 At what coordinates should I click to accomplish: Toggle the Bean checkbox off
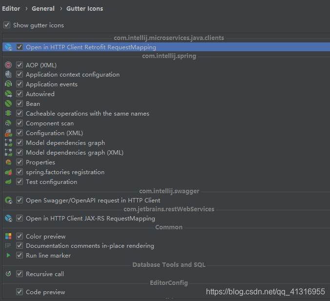coord(20,103)
